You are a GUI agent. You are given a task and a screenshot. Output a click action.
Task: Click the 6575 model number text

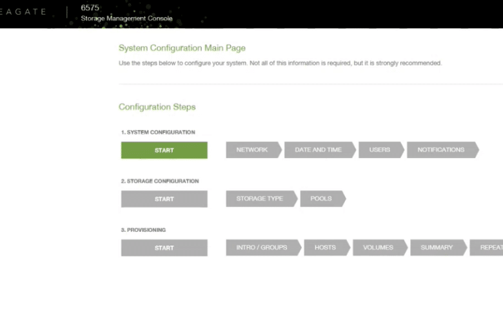click(90, 8)
